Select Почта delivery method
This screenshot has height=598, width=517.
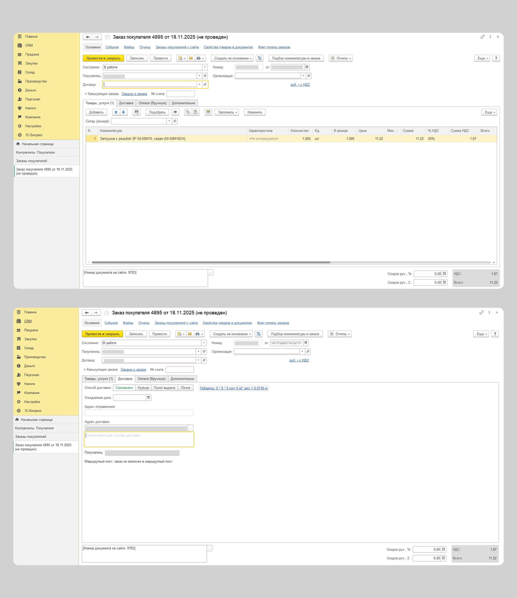tap(185, 388)
